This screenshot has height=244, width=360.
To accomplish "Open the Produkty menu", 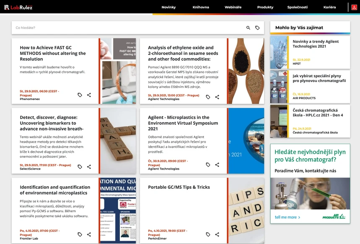I will [265, 7].
